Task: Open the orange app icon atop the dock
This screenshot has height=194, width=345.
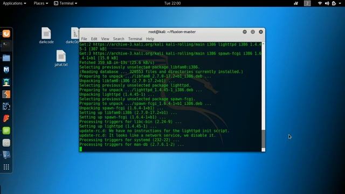Action: click(x=6, y=33)
